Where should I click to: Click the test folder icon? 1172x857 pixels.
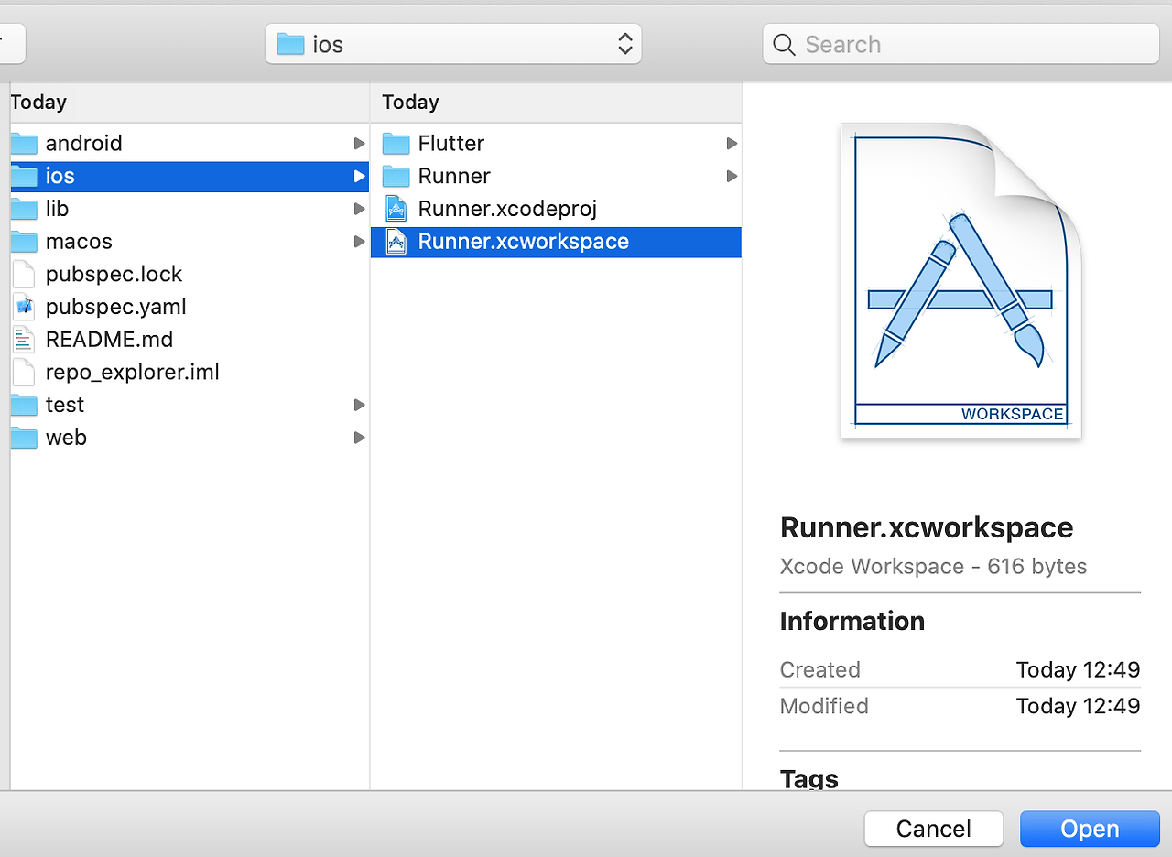point(24,406)
